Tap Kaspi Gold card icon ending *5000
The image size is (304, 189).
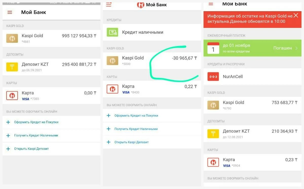[112, 61]
